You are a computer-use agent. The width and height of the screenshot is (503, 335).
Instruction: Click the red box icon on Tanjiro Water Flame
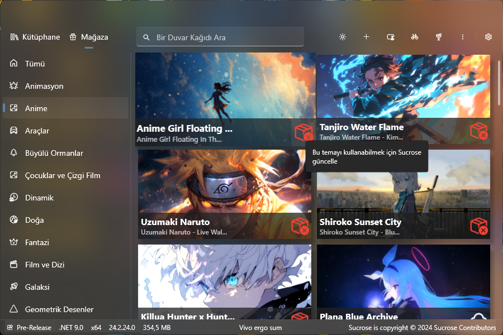pos(479,131)
